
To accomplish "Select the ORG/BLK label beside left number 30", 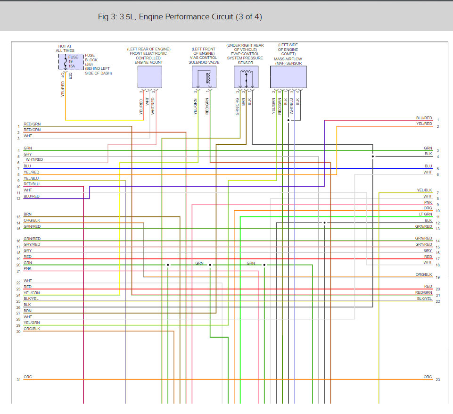I will 32,329.
